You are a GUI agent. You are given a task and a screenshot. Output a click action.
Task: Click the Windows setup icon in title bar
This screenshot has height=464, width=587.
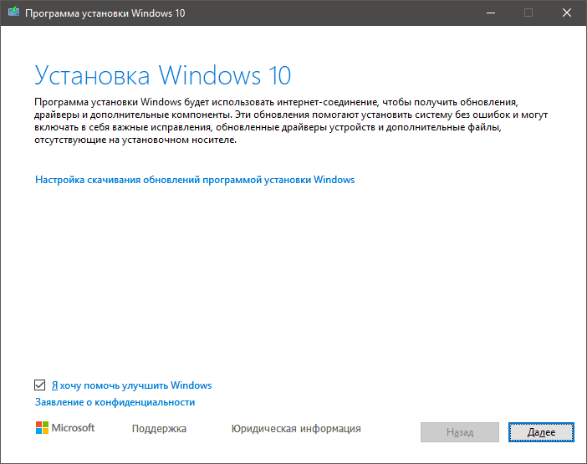pyautogui.click(x=14, y=13)
